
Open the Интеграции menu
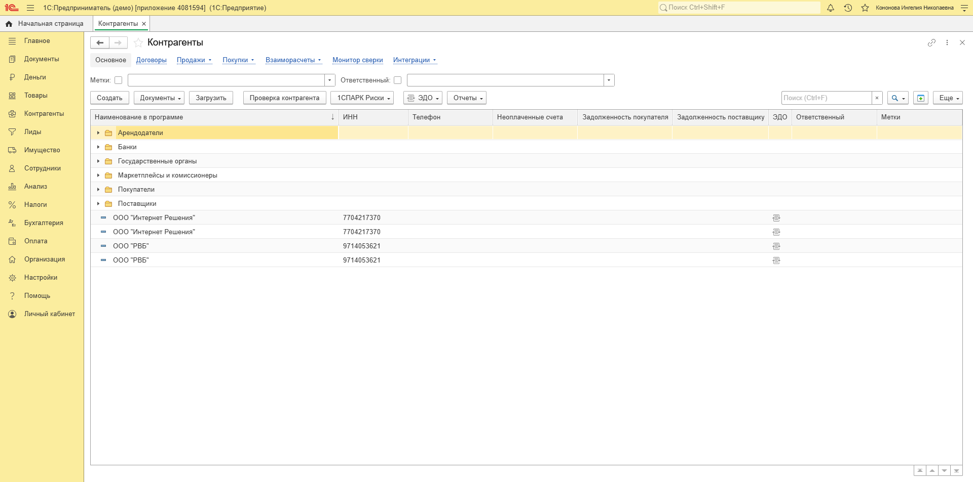click(x=415, y=60)
